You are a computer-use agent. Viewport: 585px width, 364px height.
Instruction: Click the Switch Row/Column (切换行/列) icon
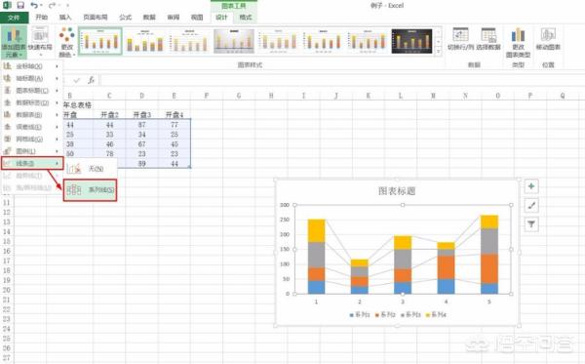coord(461,39)
